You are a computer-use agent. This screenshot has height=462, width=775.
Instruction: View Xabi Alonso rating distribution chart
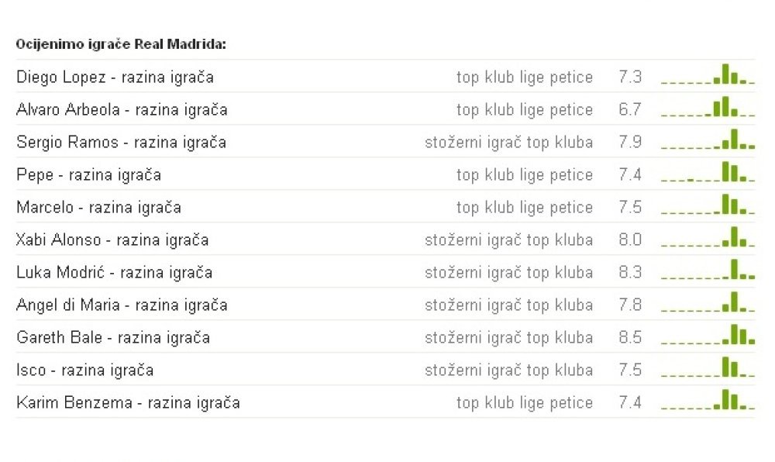[x=708, y=237]
